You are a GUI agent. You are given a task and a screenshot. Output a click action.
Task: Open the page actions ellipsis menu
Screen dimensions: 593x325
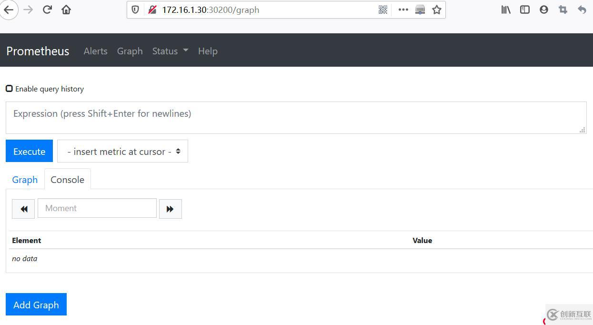click(403, 10)
